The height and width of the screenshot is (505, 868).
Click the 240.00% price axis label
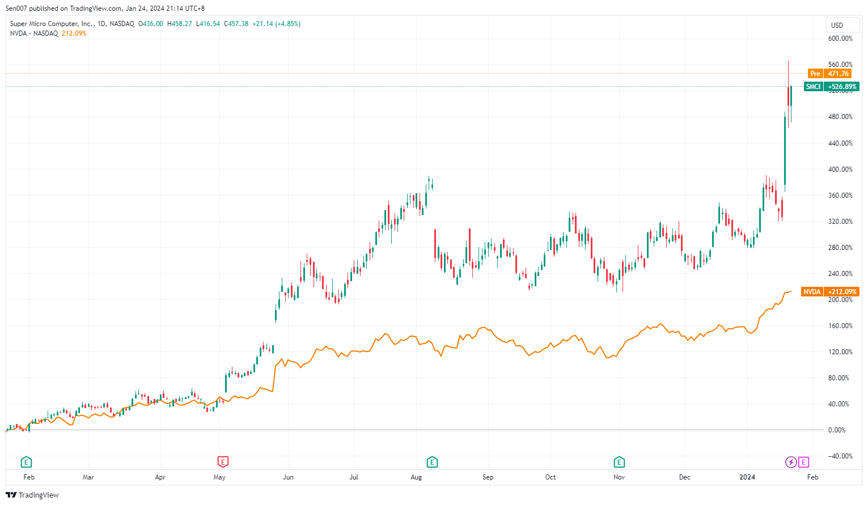[x=840, y=274]
